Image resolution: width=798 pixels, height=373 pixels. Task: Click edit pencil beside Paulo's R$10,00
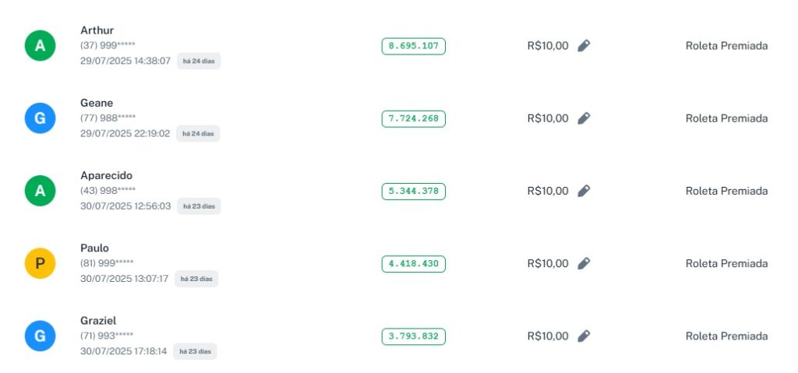click(584, 263)
